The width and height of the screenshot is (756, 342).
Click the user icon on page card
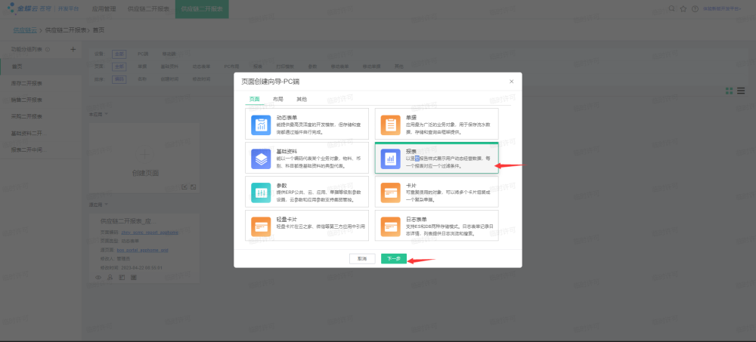point(110,277)
